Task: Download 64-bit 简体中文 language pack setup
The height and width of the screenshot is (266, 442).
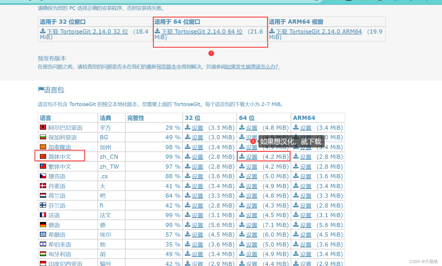Action: point(251,157)
